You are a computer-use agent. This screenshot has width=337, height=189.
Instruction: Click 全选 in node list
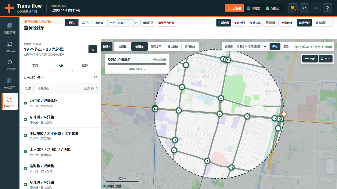pyautogui.click(x=28, y=88)
